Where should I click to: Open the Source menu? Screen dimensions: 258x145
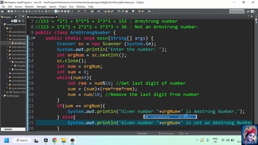(19, 7)
